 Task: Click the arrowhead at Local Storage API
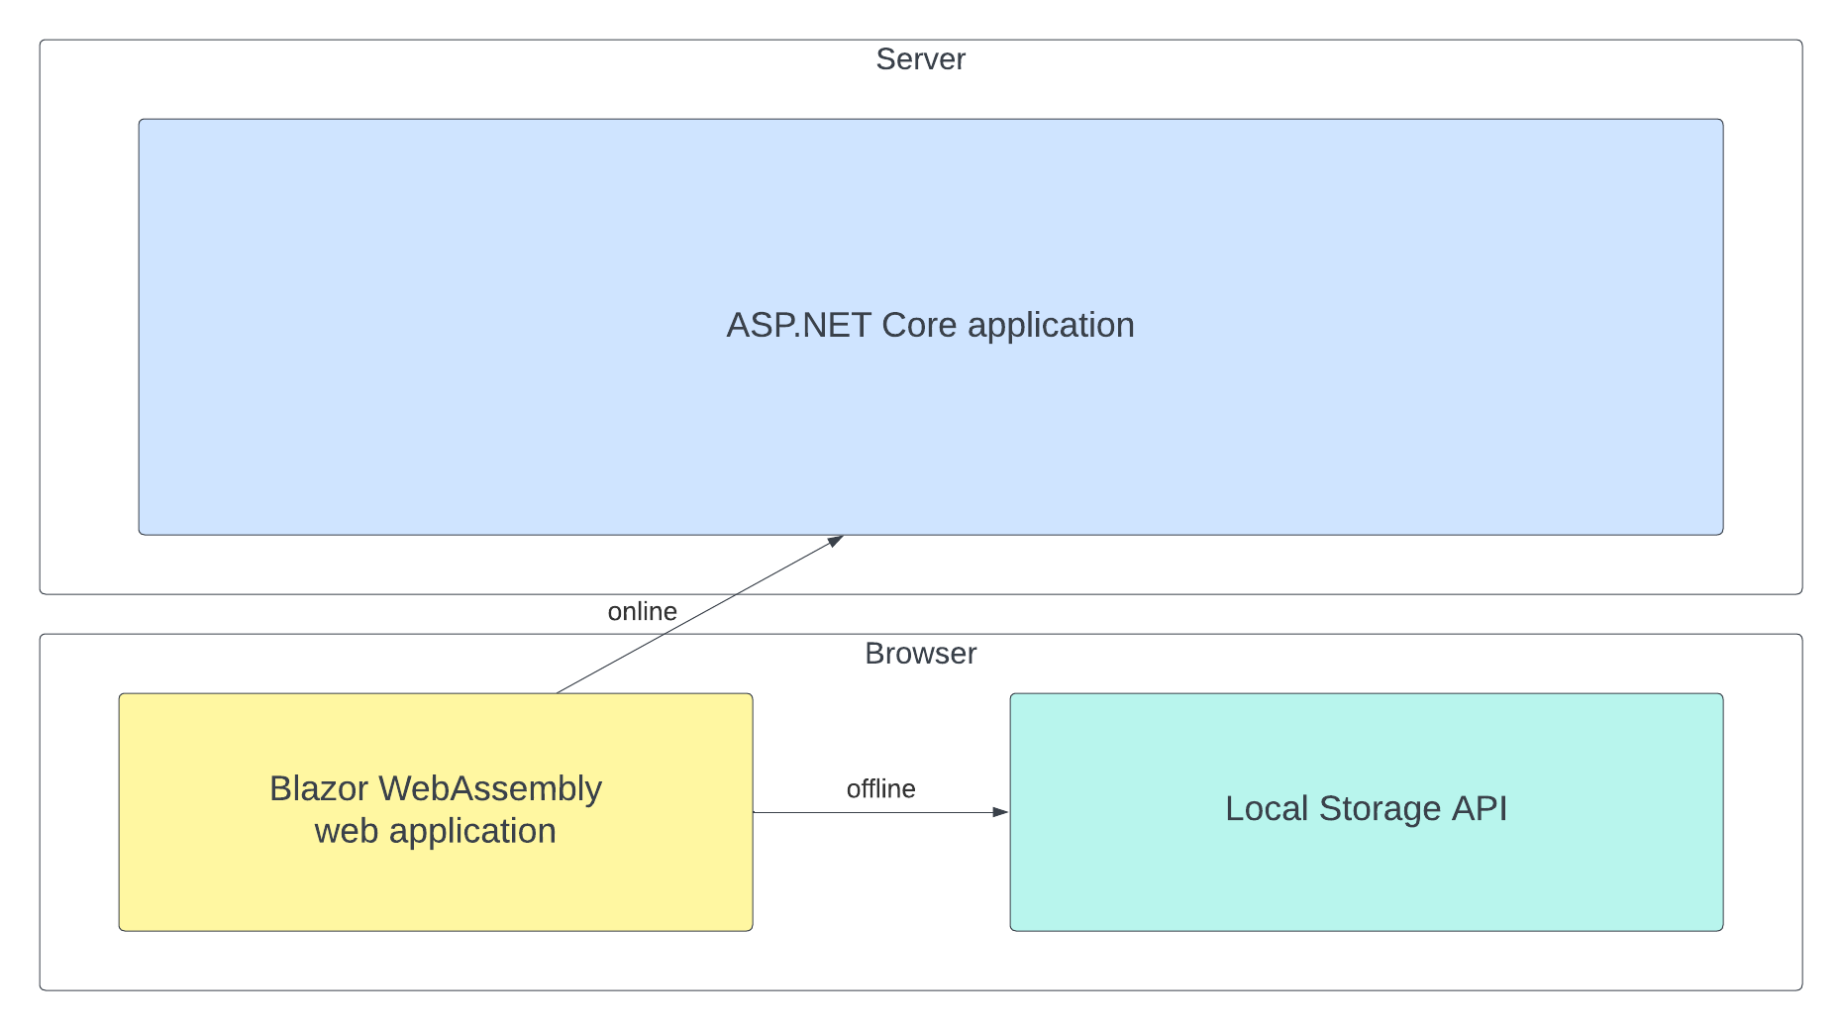(x=1002, y=811)
